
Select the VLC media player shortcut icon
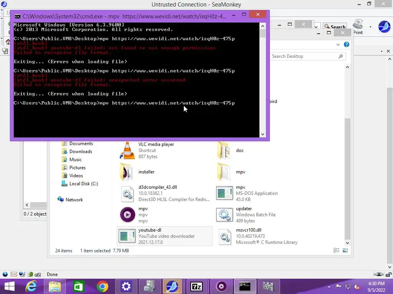127,150
